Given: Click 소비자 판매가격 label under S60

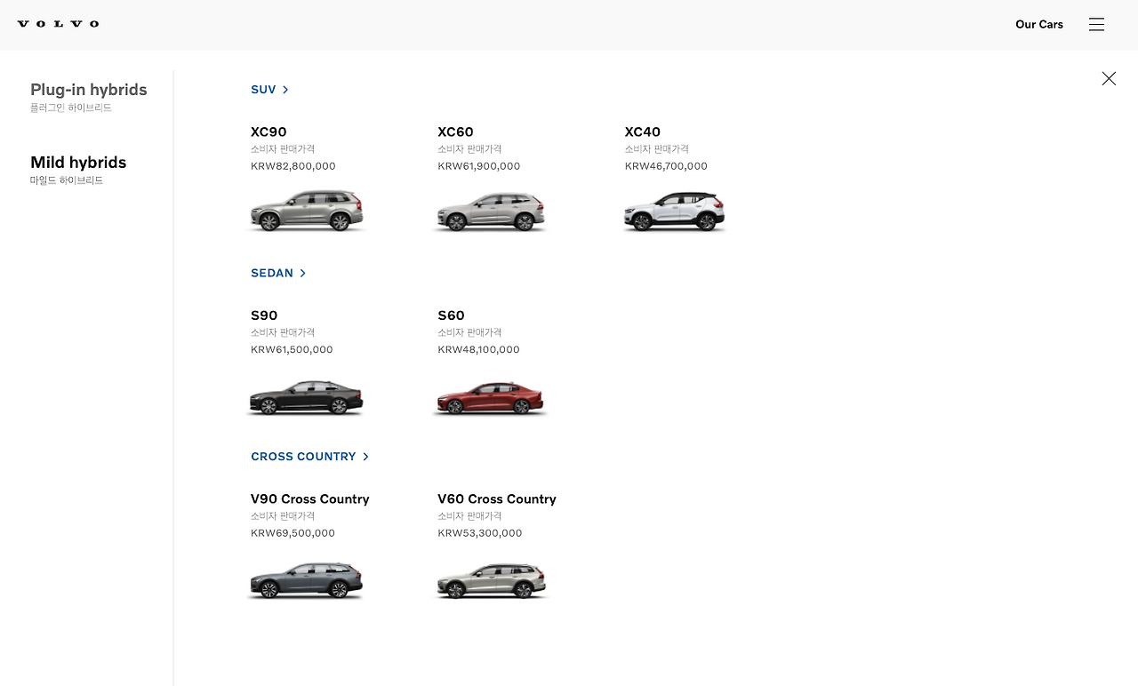Looking at the screenshot, I should pyautogui.click(x=469, y=333).
